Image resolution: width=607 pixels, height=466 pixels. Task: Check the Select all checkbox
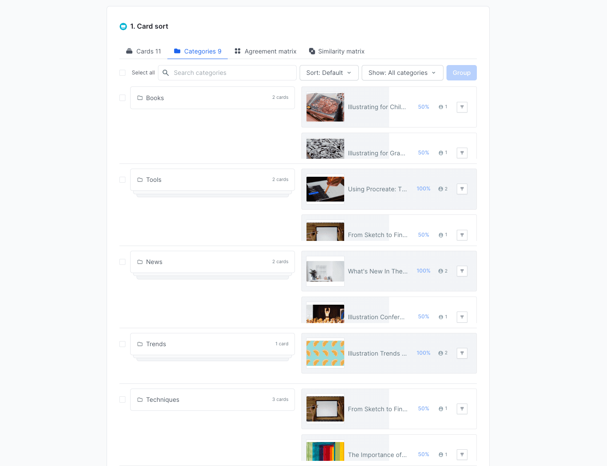(122, 73)
